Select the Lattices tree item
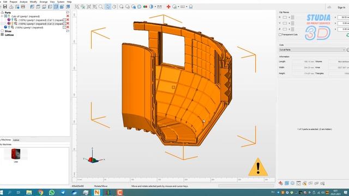Screen dimensions: 349x196 point(9,35)
